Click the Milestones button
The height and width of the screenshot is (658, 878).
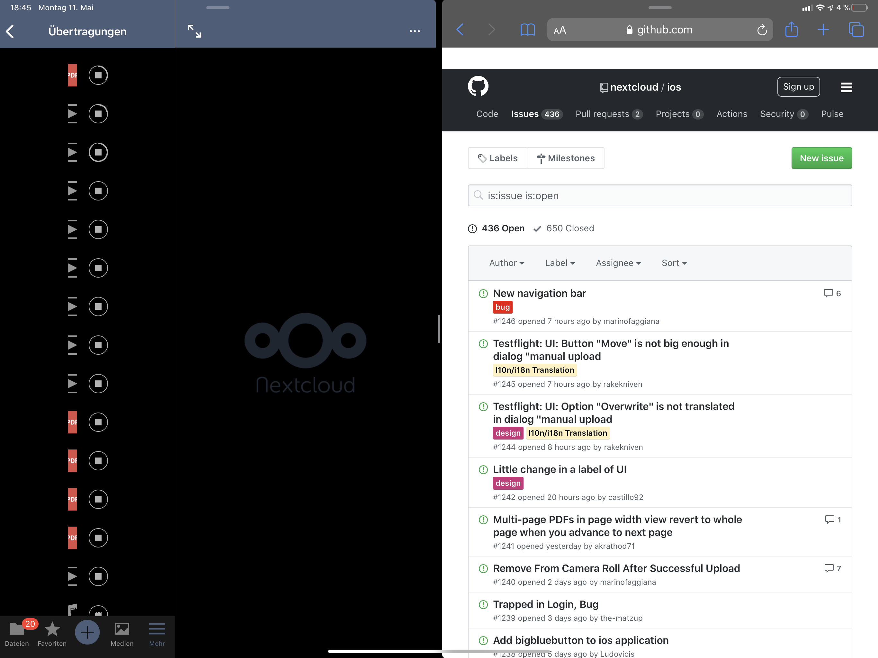[566, 158]
